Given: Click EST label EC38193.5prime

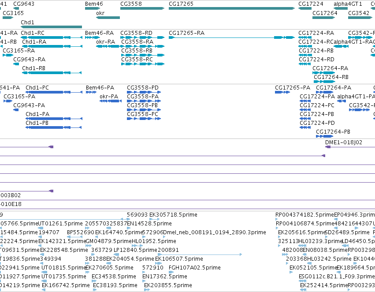Looking at the screenshot, I should 115,285.
